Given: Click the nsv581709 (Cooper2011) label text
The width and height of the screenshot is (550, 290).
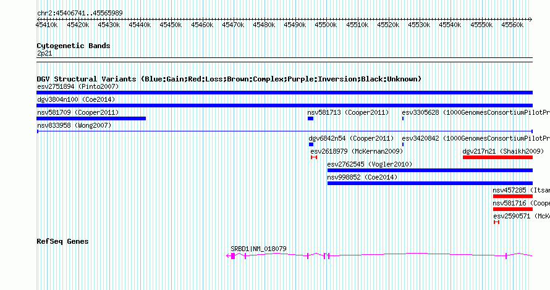Looking at the screenshot, I should [78, 112].
